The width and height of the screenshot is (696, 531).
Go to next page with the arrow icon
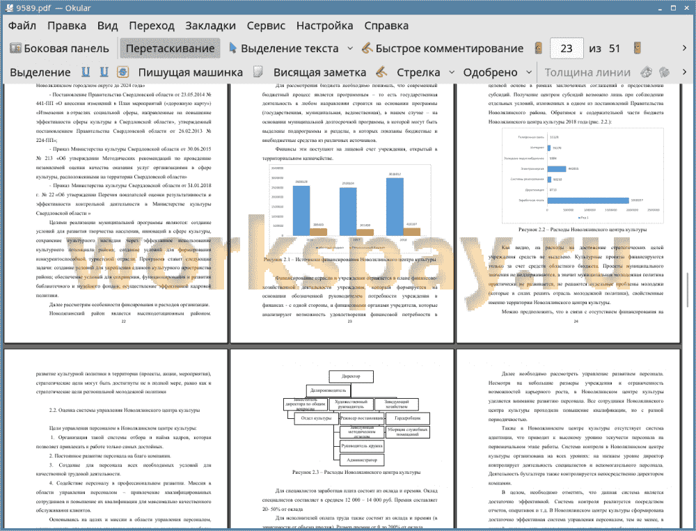(638, 49)
